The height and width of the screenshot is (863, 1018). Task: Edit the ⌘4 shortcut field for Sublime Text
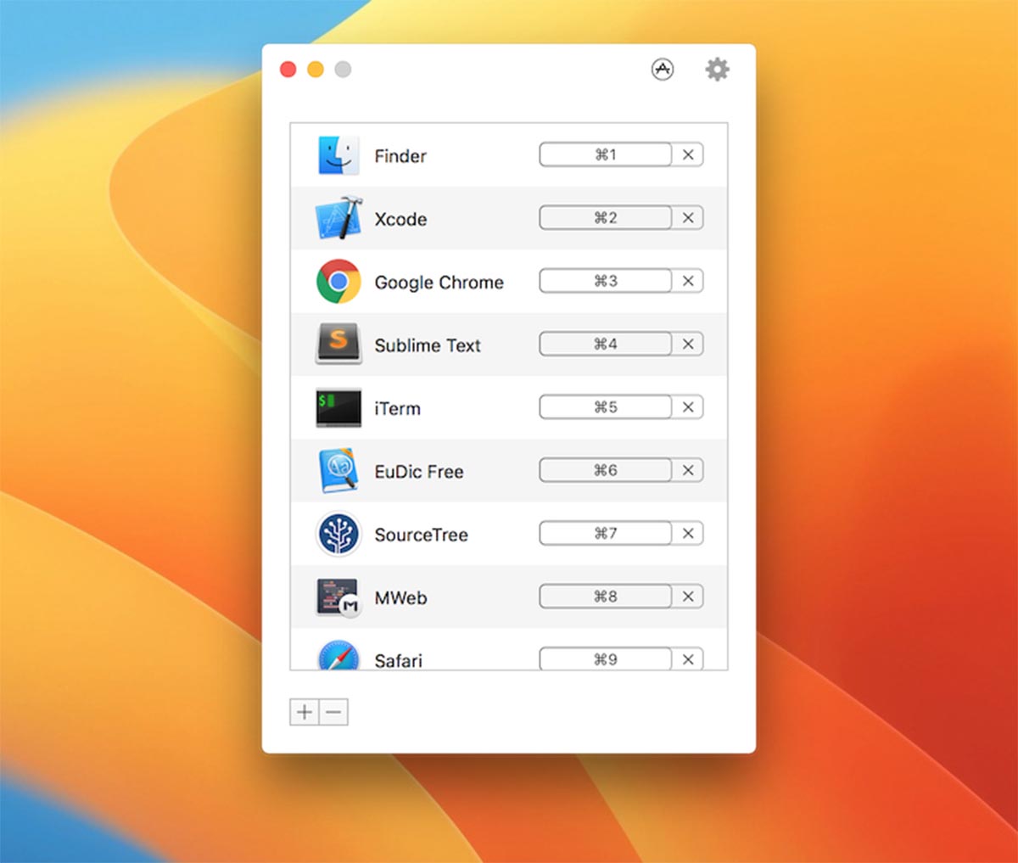[x=606, y=344]
